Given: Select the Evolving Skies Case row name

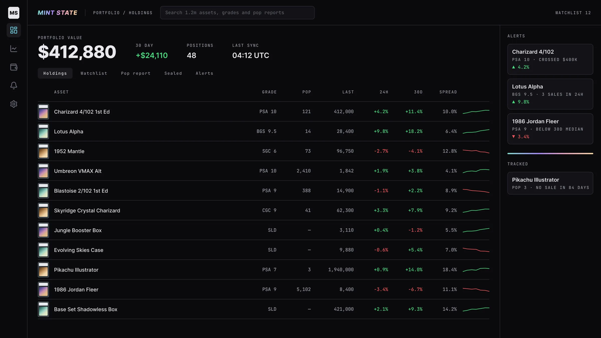Looking at the screenshot, I should pos(79,250).
